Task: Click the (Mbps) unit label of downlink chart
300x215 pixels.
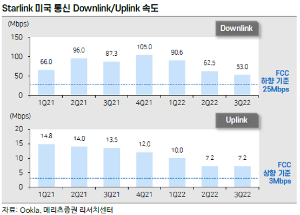Action: click(18, 24)
